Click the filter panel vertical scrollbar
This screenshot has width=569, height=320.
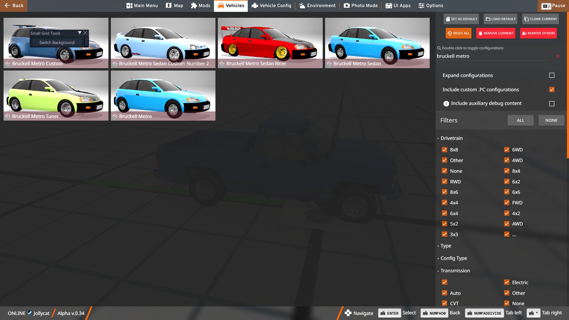click(568, 85)
